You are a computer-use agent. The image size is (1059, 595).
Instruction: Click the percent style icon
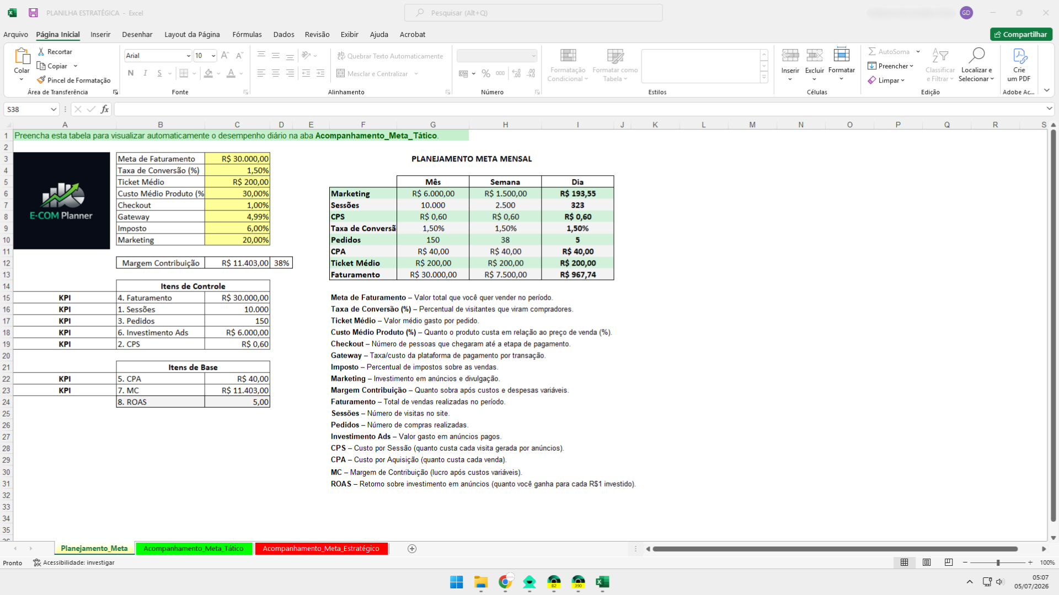[x=486, y=73]
